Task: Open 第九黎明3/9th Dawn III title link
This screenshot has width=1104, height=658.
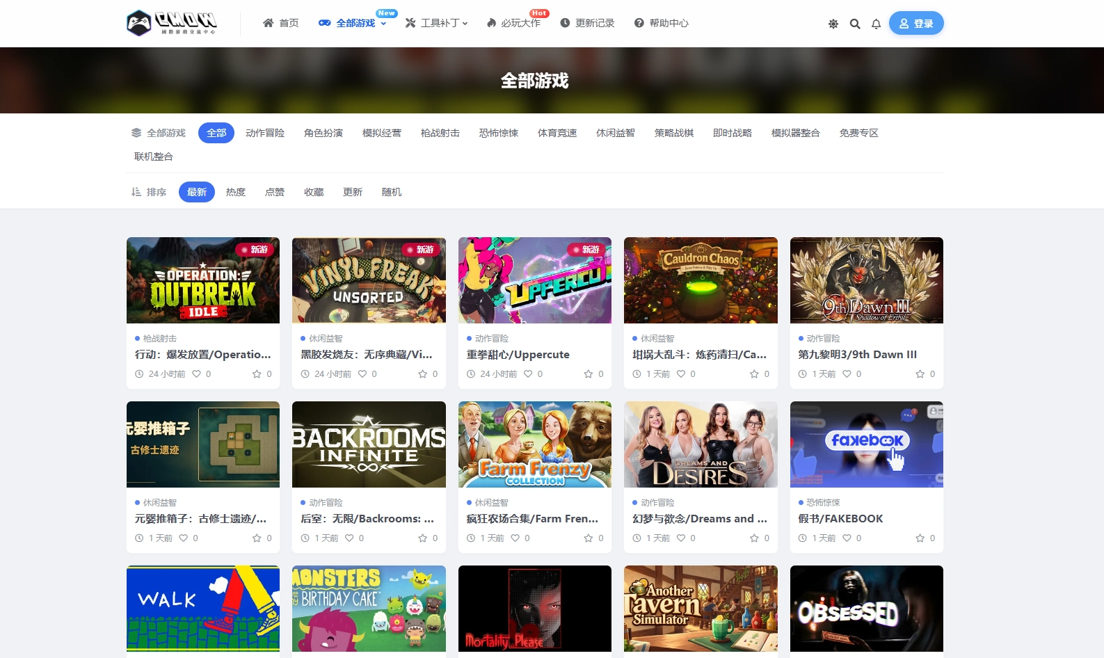Action: point(858,355)
